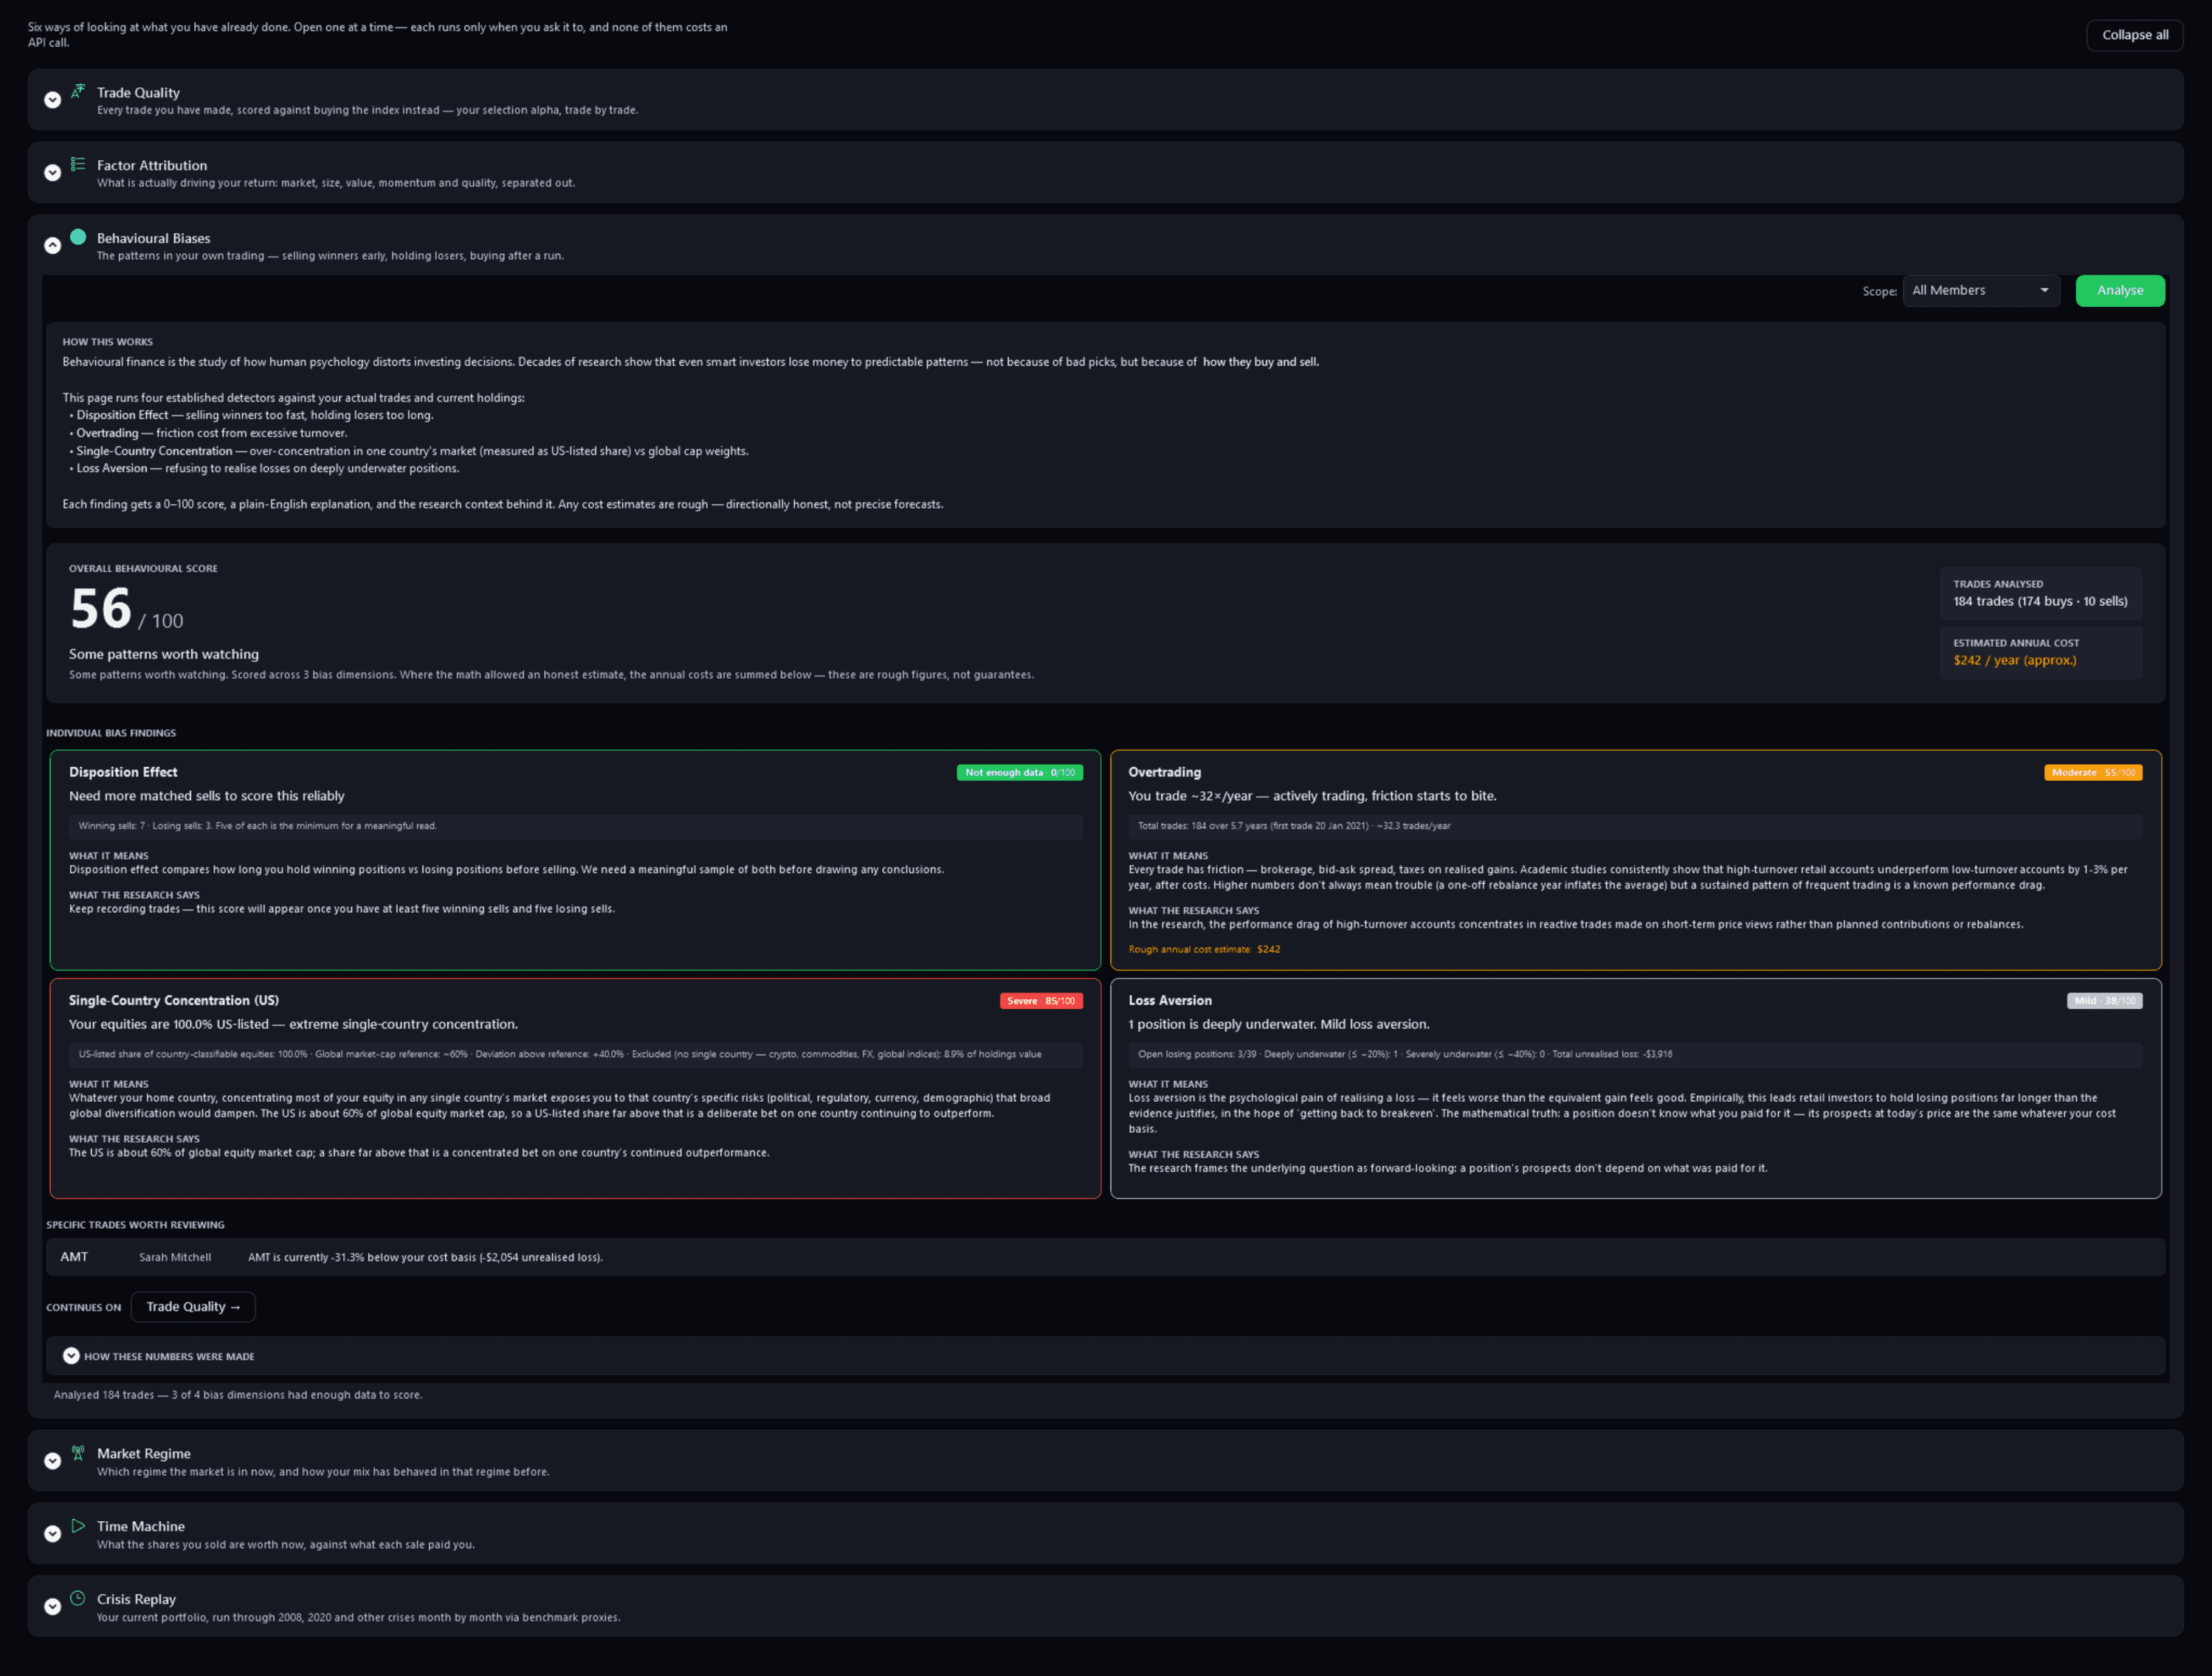This screenshot has width=2212, height=1676.
Task: Expand the Time Machine section chevron
Action: [53, 1534]
